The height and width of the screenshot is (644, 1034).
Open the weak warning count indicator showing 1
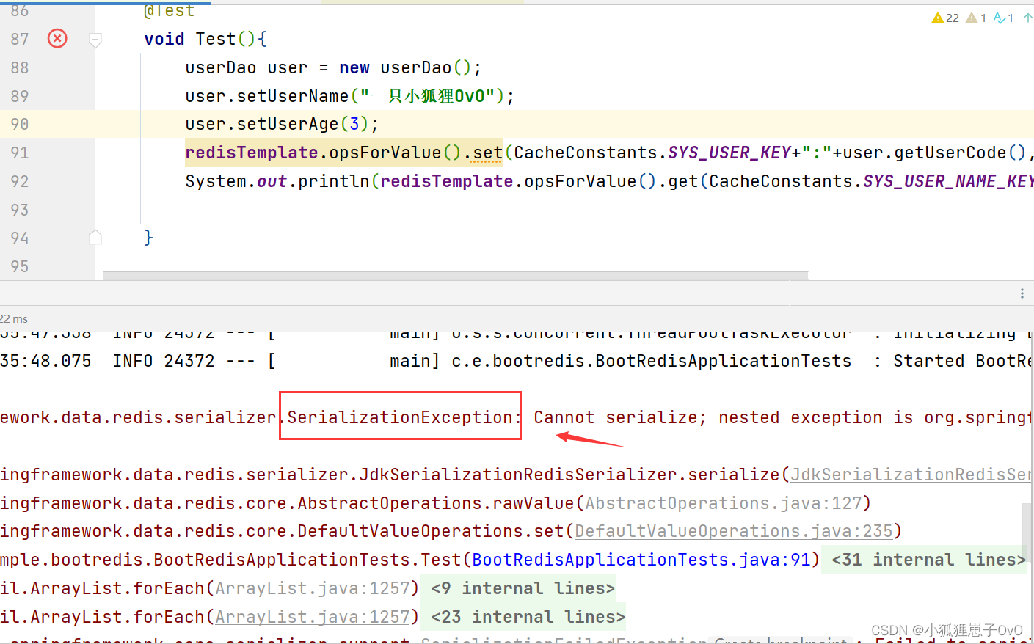click(976, 18)
